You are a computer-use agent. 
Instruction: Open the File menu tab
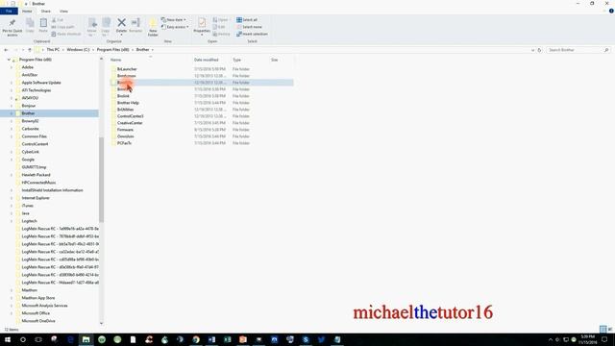(x=9, y=12)
